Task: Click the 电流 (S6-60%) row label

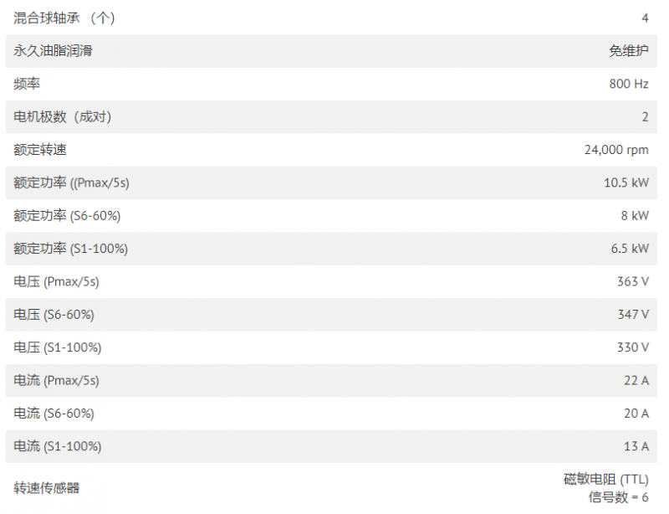Action: (54, 414)
